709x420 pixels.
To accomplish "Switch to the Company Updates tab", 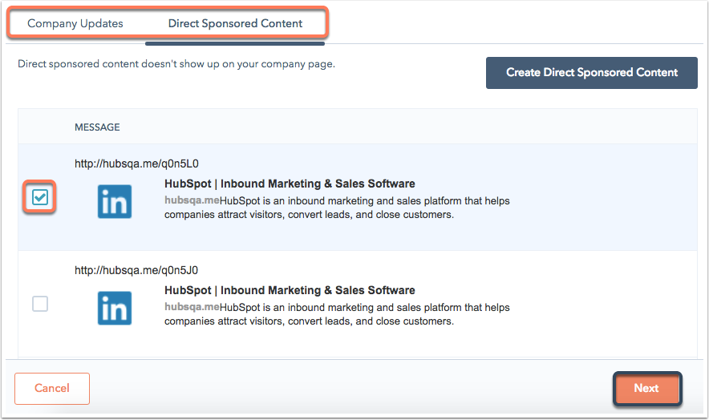I will 75,23.
